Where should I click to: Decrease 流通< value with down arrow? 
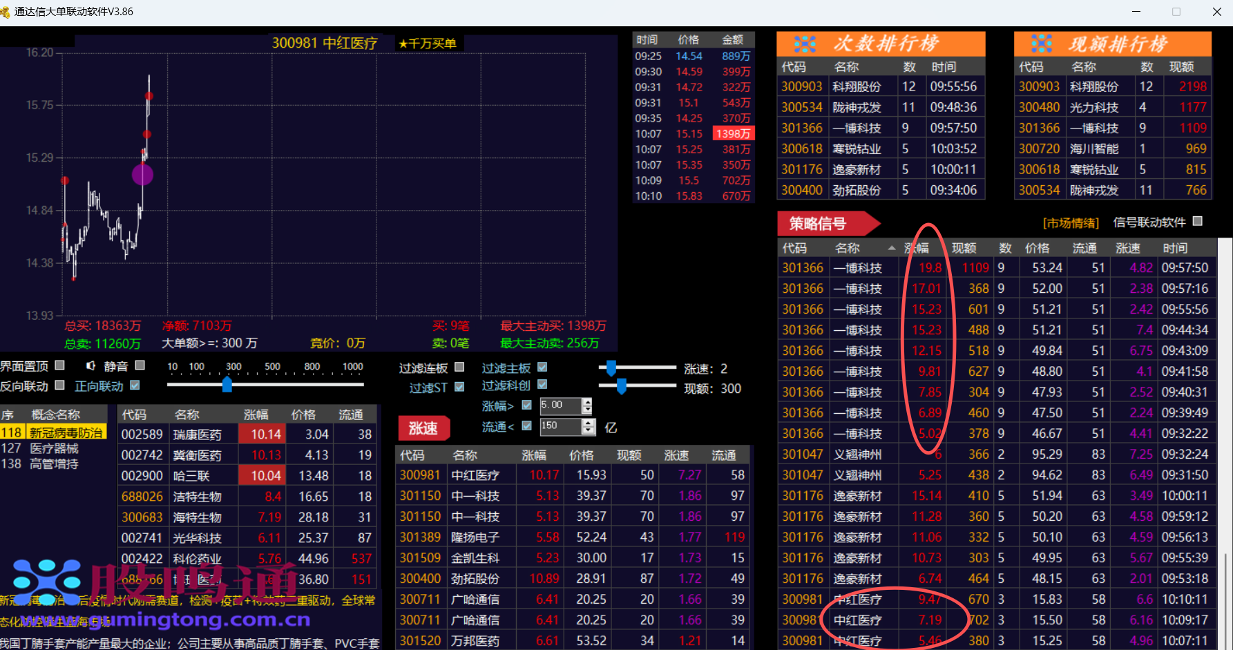[588, 430]
